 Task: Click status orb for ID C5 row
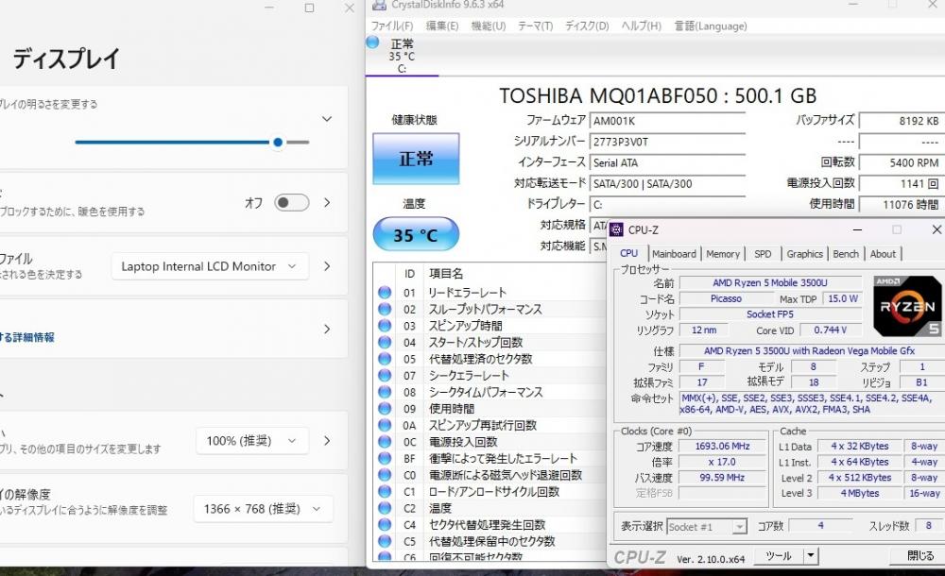(385, 541)
